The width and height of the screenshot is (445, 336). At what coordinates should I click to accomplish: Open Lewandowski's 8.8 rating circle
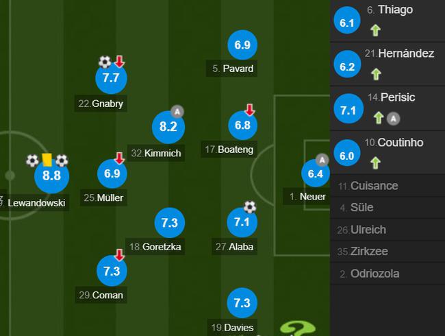(51, 176)
